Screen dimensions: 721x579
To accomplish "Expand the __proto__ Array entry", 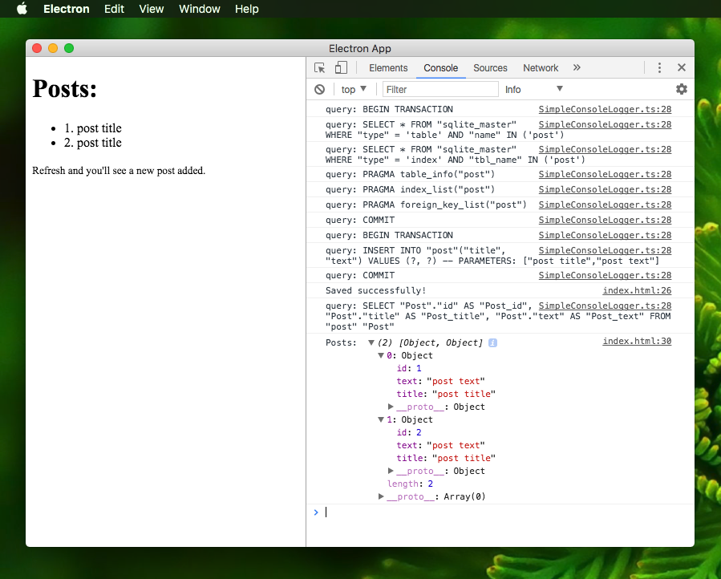I will click(x=381, y=496).
